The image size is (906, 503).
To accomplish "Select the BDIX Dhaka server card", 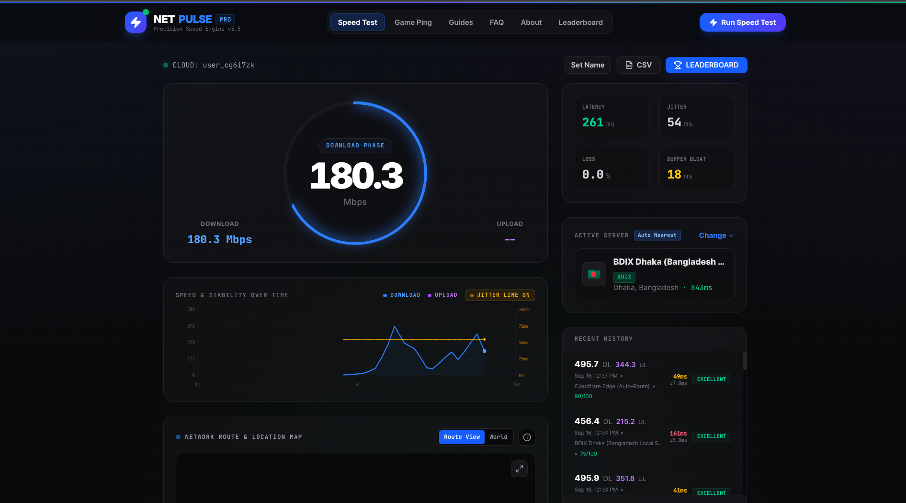I will pos(654,274).
